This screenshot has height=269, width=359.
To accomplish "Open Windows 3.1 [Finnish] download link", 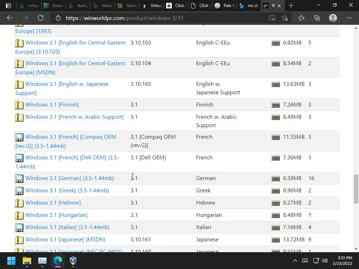I will point(52,104).
